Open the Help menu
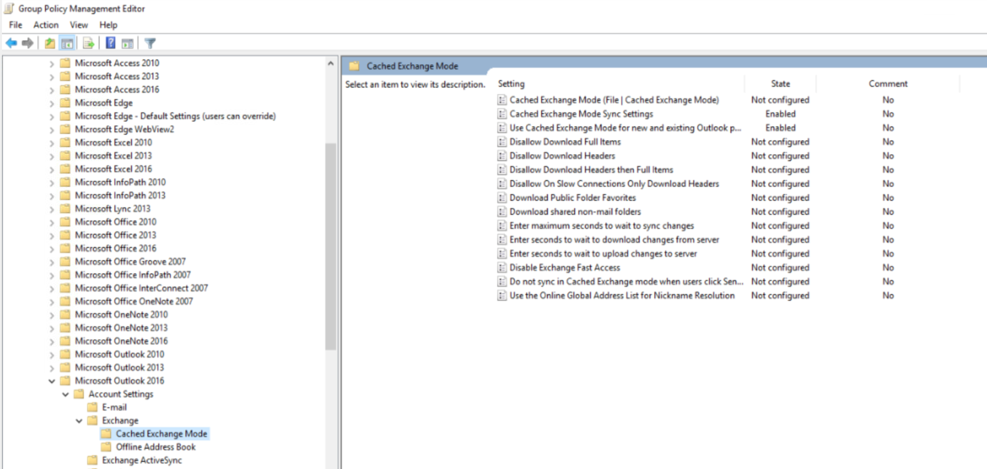The width and height of the screenshot is (987, 469). pos(108,25)
